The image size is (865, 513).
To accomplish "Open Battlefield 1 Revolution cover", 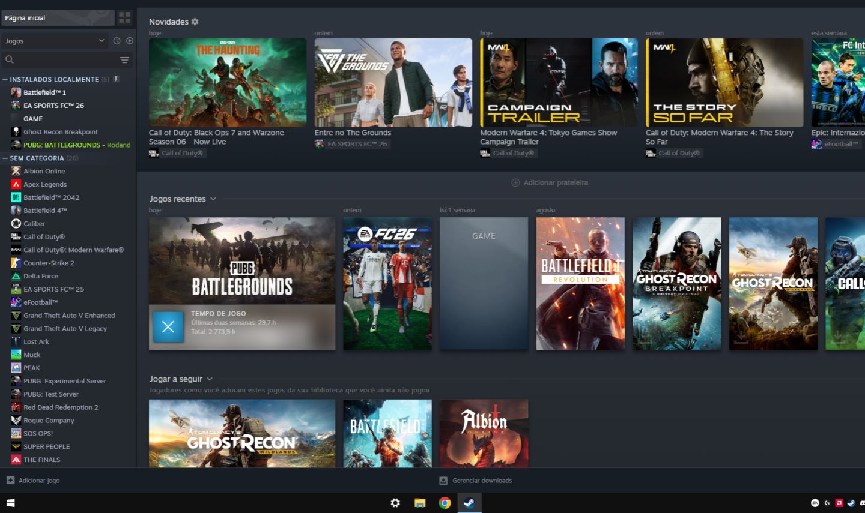I will 580,284.
